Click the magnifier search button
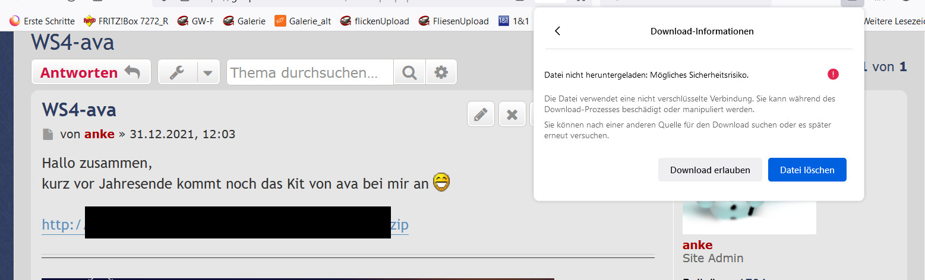This screenshot has width=925, height=280. click(409, 72)
